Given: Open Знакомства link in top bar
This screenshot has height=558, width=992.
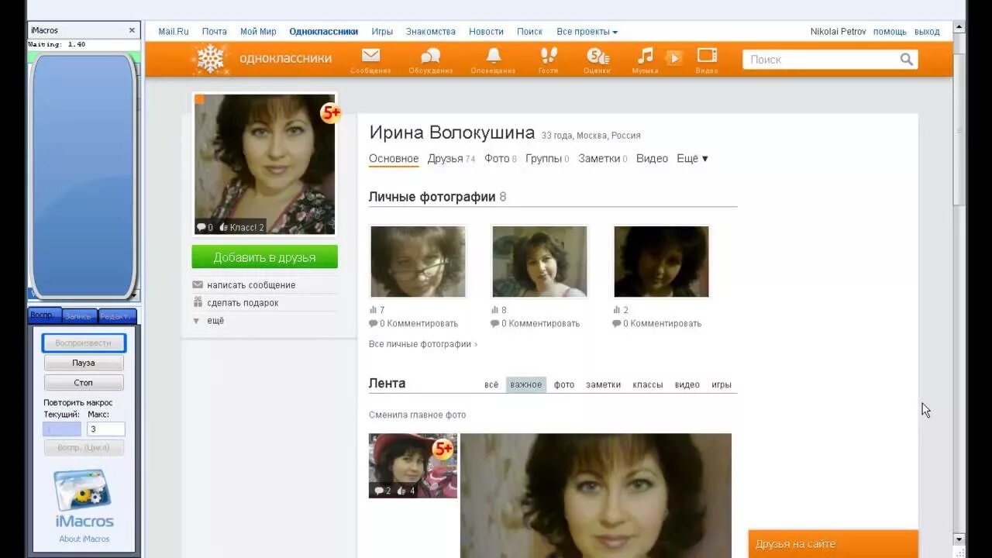Looking at the screenshot, I should click(x=430, y=32).
